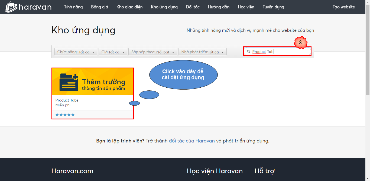370x181 pixels.
Task: Click the five-star rating on Product Tabs
Action: (x=65, y=115)
